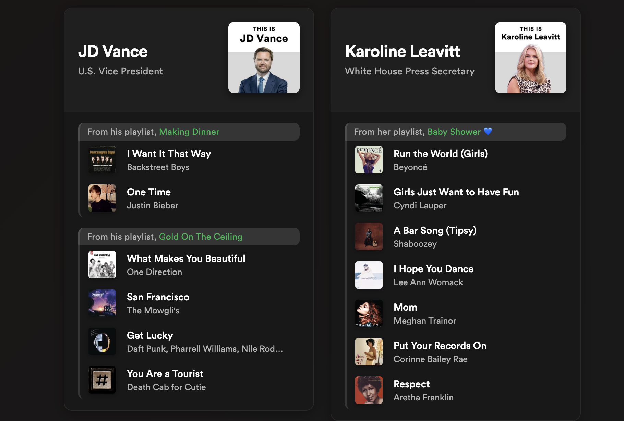The height and width of the screenshot is (421, 624).
Task: Click the Aretha Franklin album cover
Action: 369,390
